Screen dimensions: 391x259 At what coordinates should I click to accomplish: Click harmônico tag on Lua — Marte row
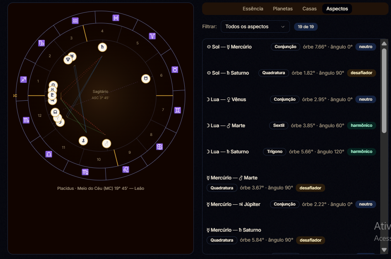coord(361,126)
